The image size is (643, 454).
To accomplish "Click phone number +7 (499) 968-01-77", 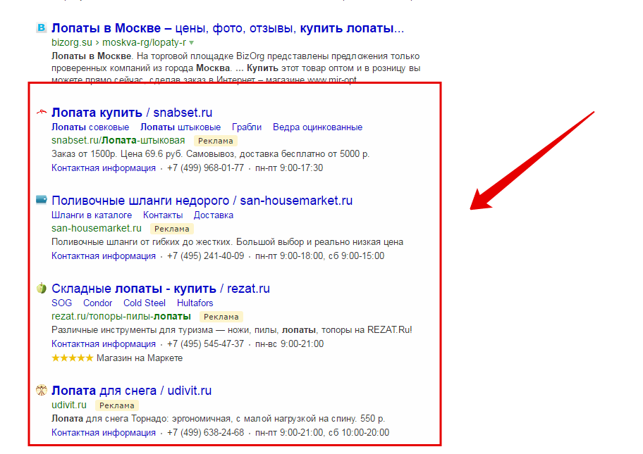I will click(x=205, y=168).
